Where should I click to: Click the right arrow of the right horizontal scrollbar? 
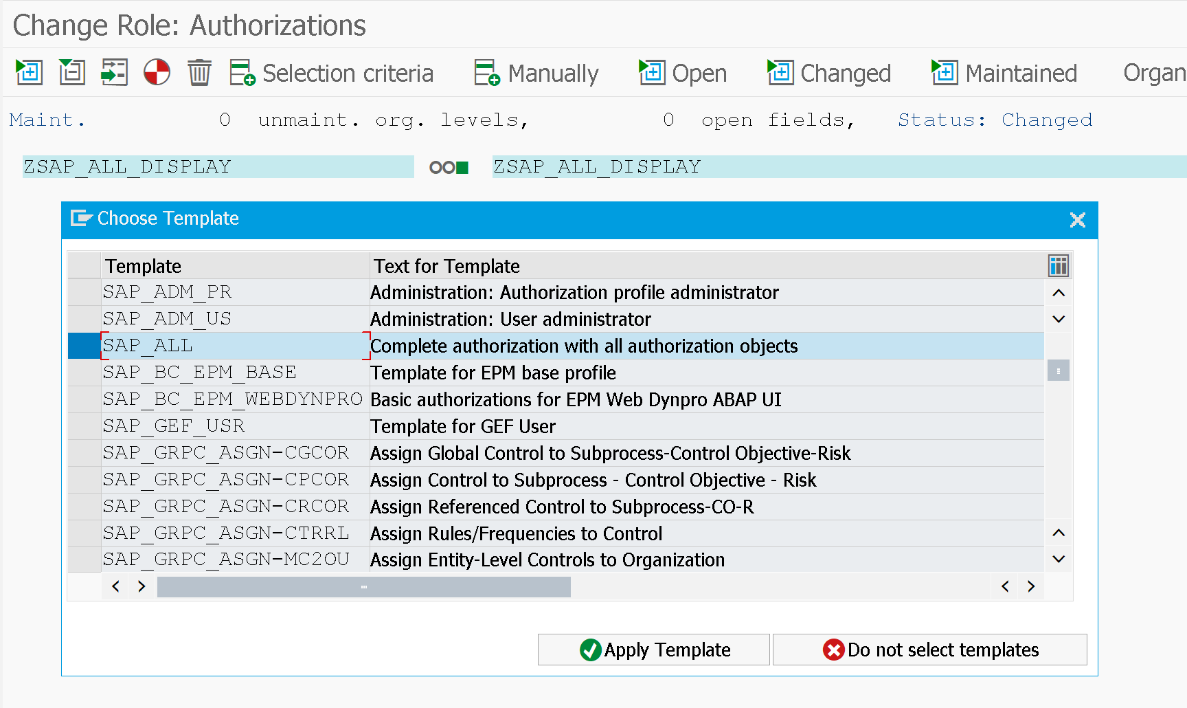(x=1031, y=586)
